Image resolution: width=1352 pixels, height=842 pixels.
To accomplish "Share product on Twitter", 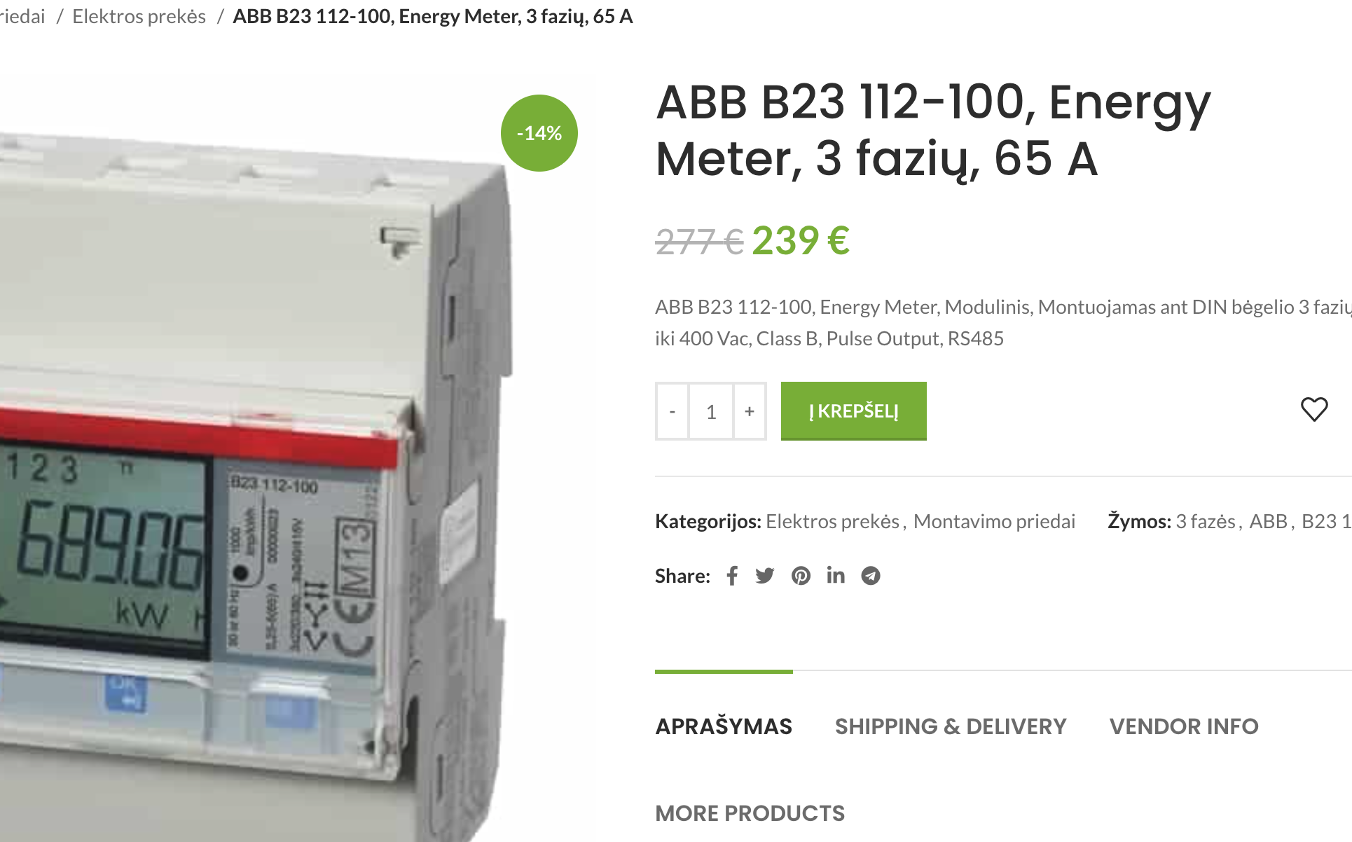I will [765, 576].
